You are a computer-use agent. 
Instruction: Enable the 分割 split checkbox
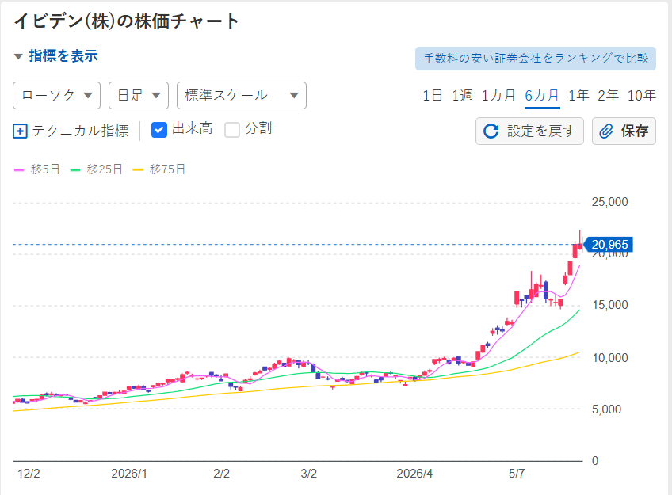[232, 130]
